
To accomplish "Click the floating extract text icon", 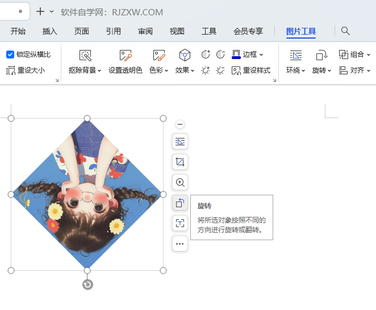I will [180, 223].
